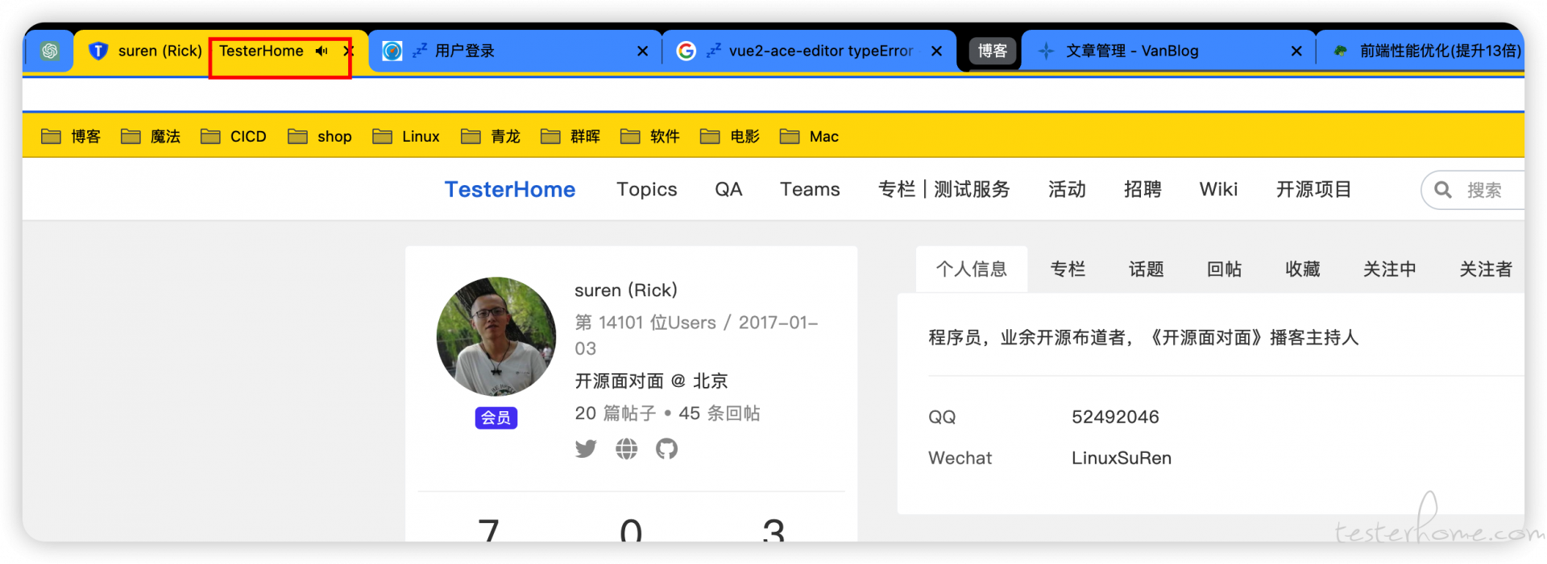Click the suren (Rick) profile name
This screenshot has height=564, width=1547.
click(x=626, y=290)
